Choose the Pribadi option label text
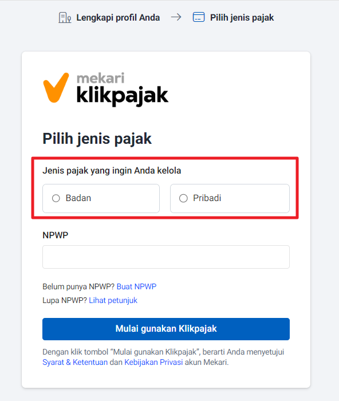Image resolution: width=339 pixels, height=401 pixels. click(207, 198)
